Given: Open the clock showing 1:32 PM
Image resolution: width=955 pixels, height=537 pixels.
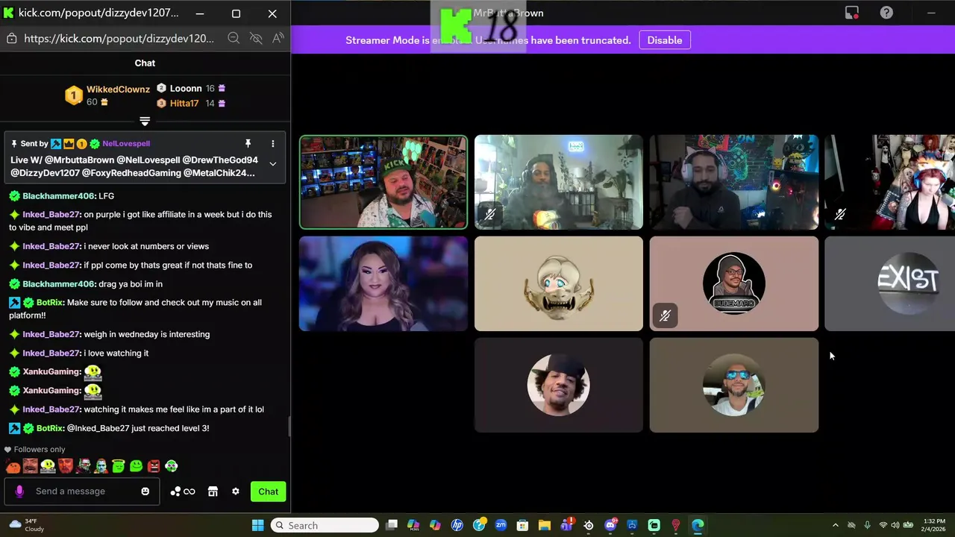Looking at the screenshot, I should pyautogui.click(x=934, y=525).
